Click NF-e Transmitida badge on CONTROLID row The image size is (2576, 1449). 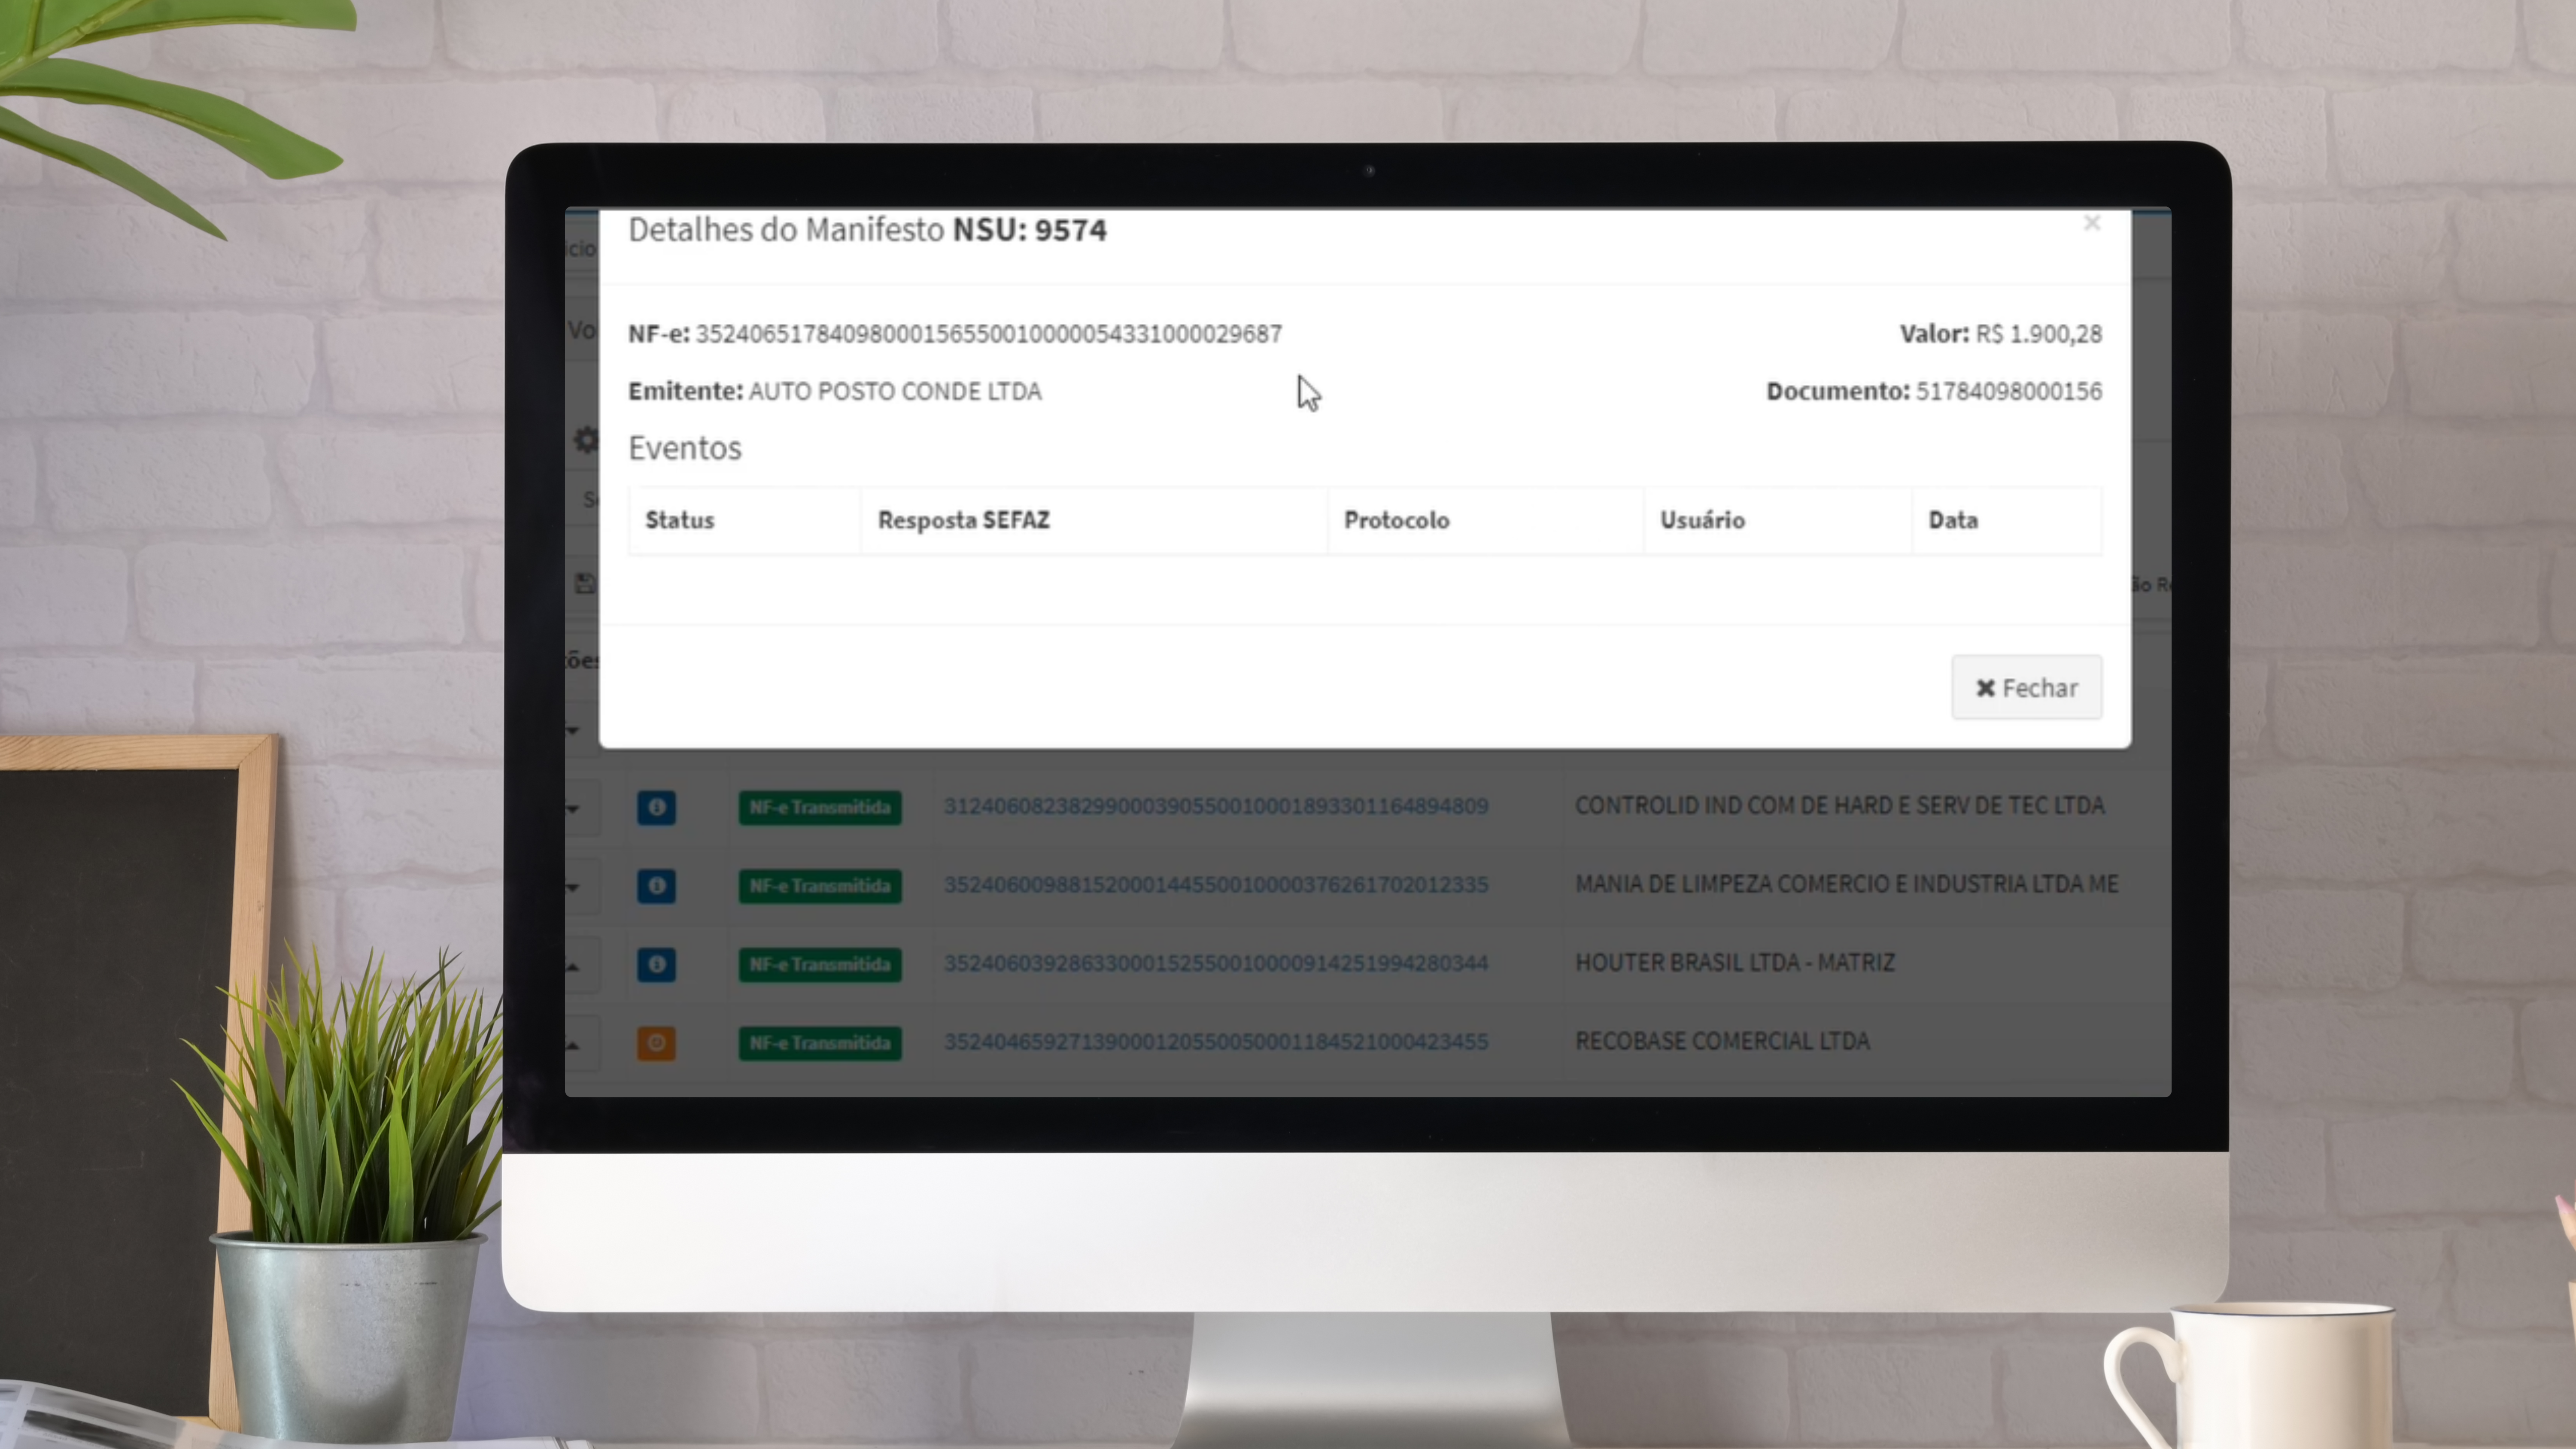pos(819,807)
